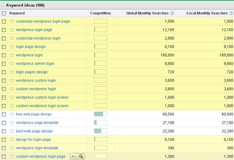Click magnifier icon on 'custom wordpress login page'
Viewport: 234px width, 160px height.
[81, 156]
